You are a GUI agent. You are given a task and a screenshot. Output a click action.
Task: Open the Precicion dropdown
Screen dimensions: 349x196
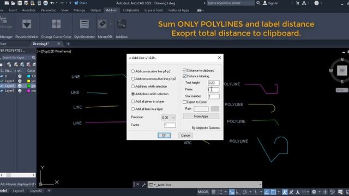(169, 118)
